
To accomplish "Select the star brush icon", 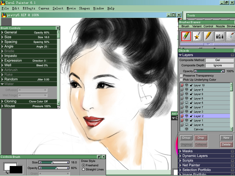I will click(197, 36).
